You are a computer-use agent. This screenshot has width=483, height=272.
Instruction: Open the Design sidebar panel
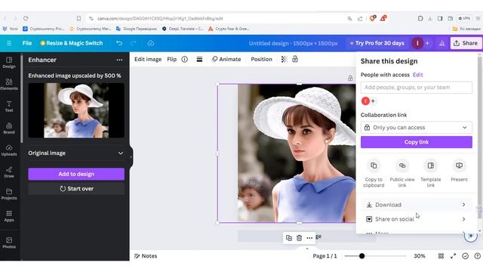click(9, 62)
